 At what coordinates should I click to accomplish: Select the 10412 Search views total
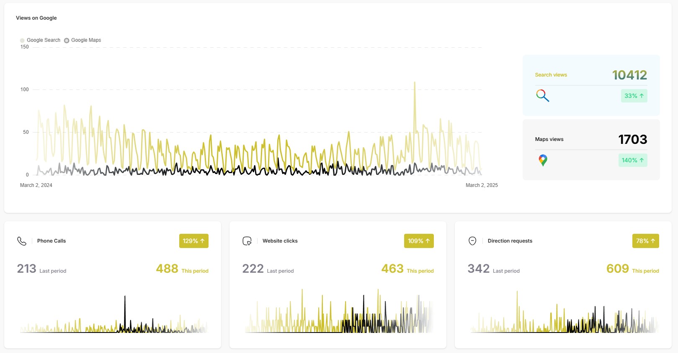click(x=629, y=75)
